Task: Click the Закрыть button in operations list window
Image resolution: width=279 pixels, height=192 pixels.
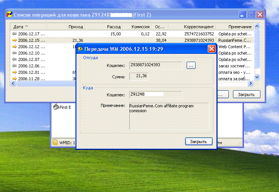Action: [x=246, y=94]
